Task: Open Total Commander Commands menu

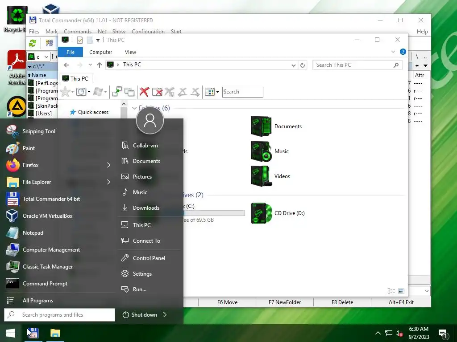Action: tap(78, 32)
